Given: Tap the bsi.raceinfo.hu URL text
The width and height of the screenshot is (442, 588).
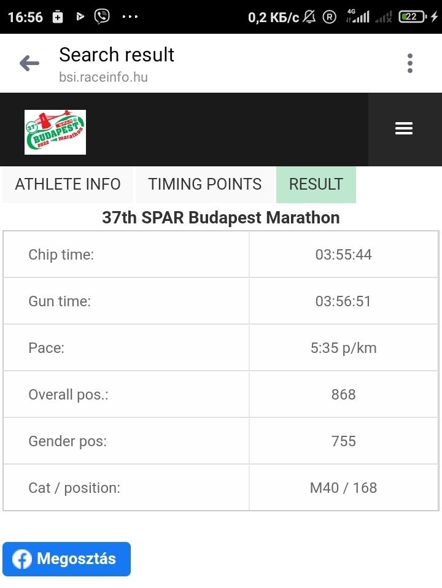Looking at the screenshot, I should 103,77.
